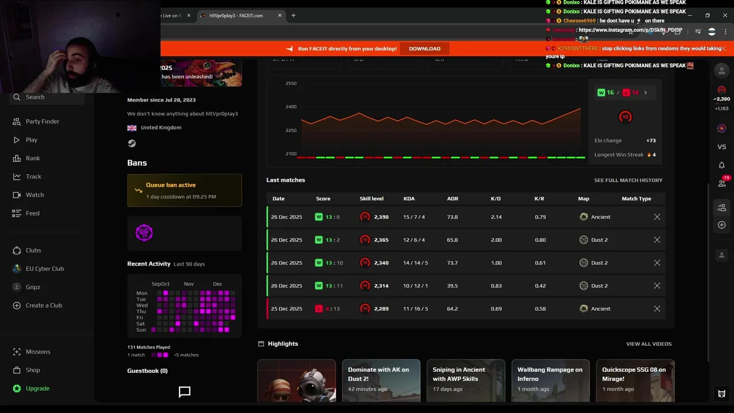Open Clubs in the sidebar
Image resolution: width=734 pixels, height=413 pixels.
pos(26,250)
